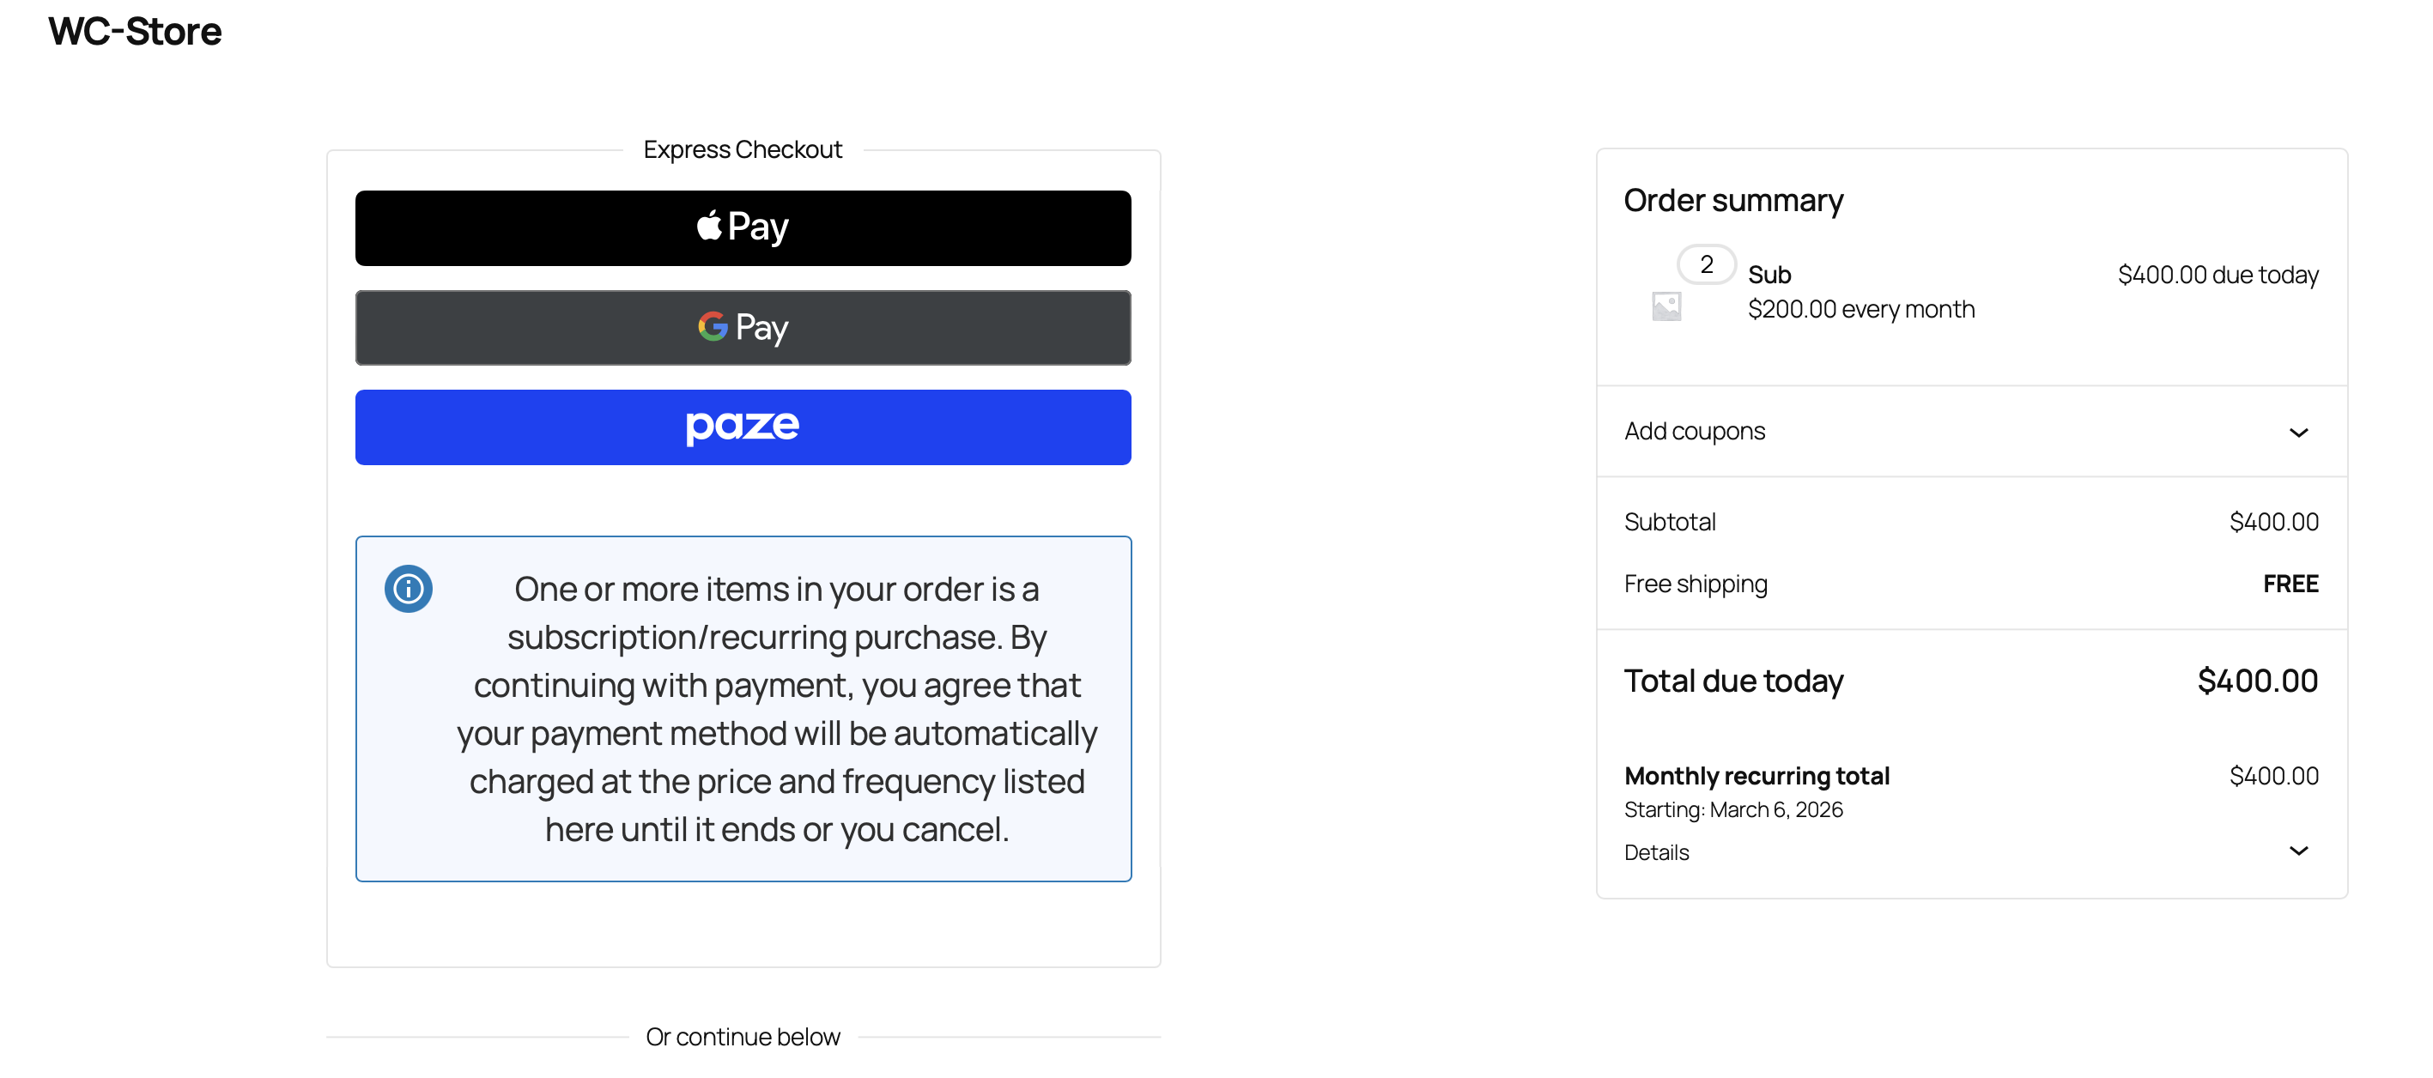This screenshot has height=1078, width=2433.
Task: Click the blue info icon in the notice
Action: pyautogui.click(x=408, y=589)
